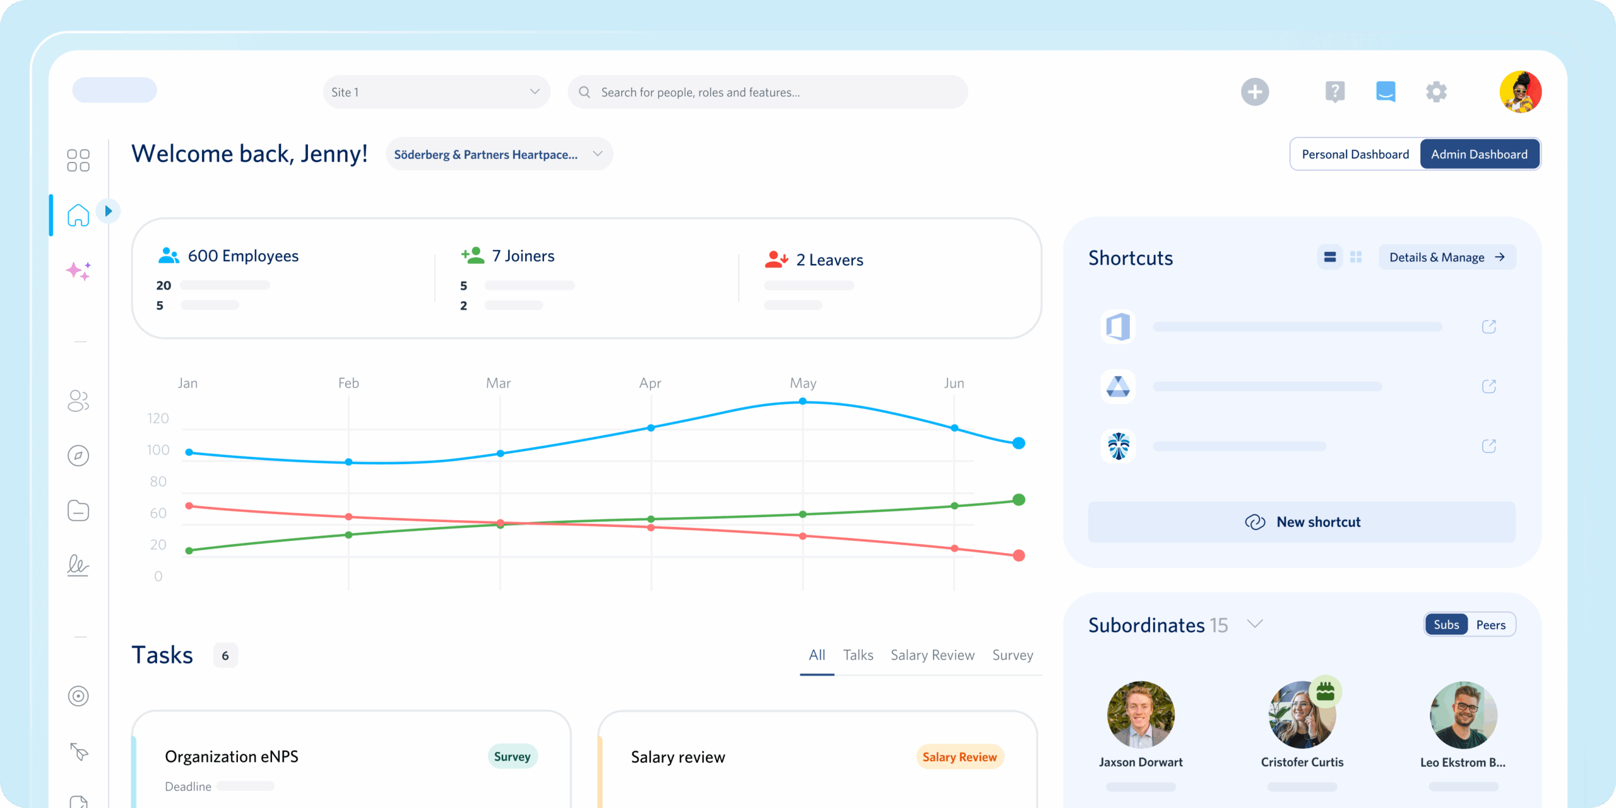Open Cristofer Curtis's profile photo
This screenshot has width=1616, height=808.
click(1302, 715)
